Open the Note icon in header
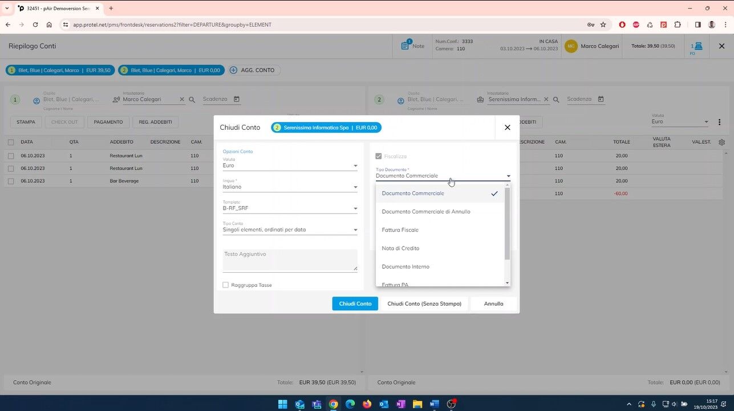The image size is (734, 411). [x=405, y=46]
